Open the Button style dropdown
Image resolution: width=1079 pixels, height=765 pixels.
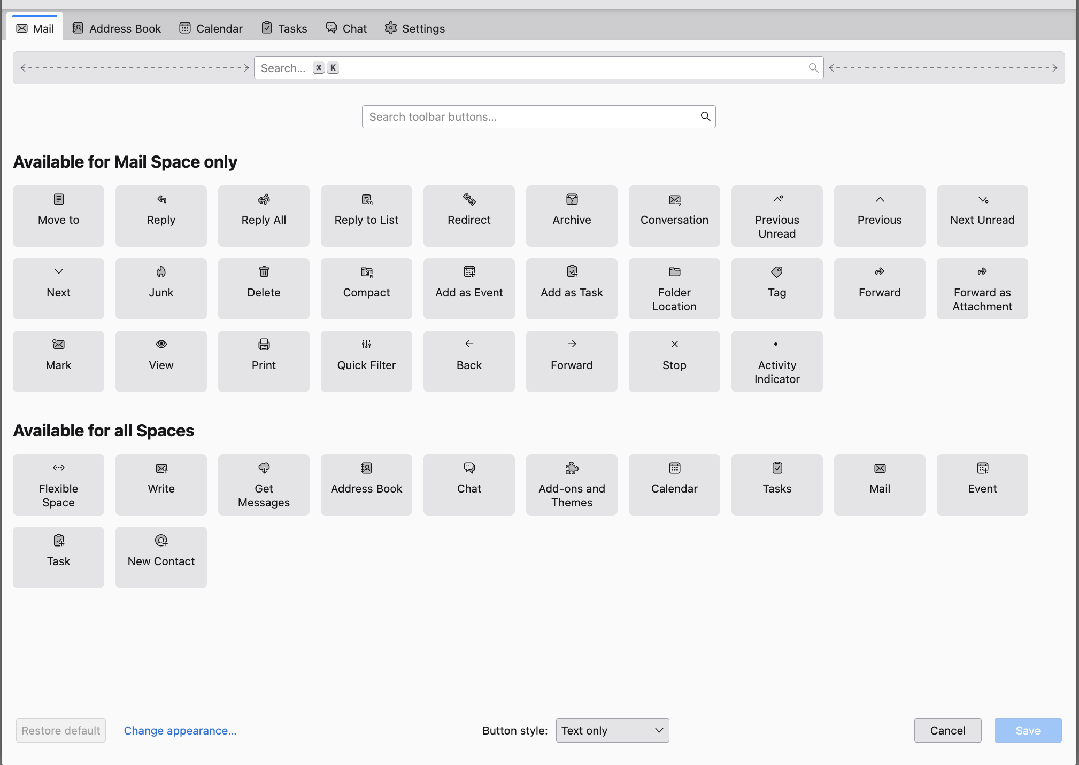(x=612, y=730)
